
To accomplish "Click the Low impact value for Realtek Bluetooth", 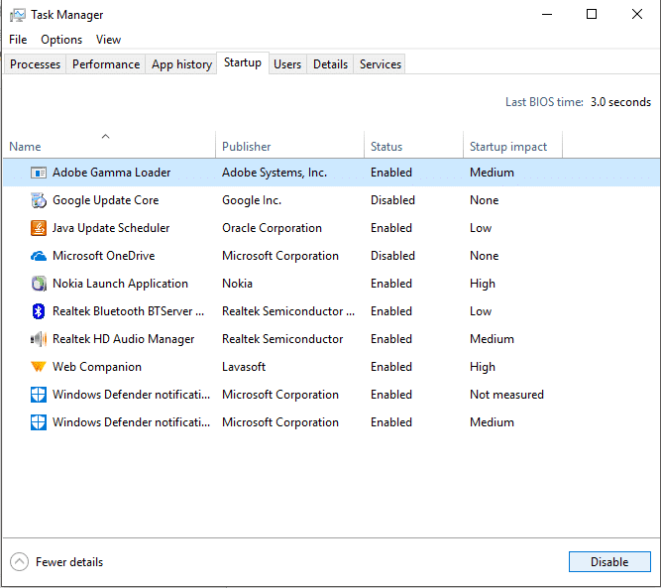I will tap(481, 311).
